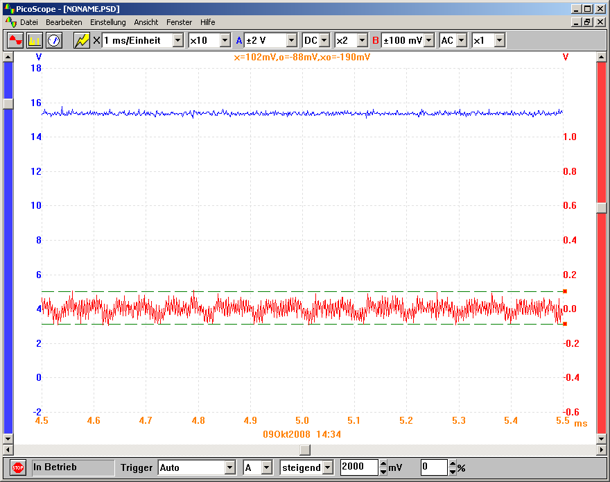Open the oscilloscope view icon

pyautogui.click(x=15, y=40)
